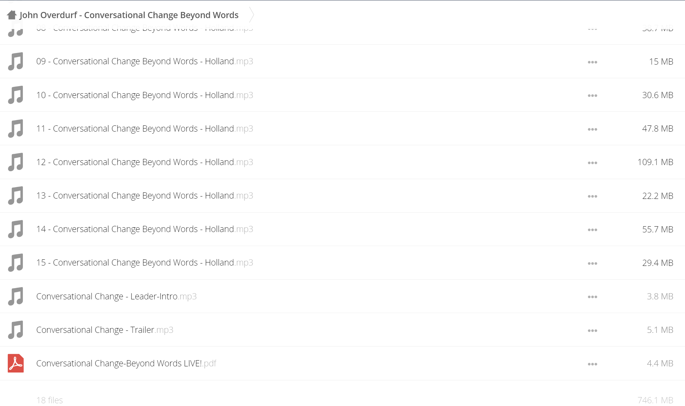Click music icon for file 13 Holland
685x406 pixels.
pos(16,195)
